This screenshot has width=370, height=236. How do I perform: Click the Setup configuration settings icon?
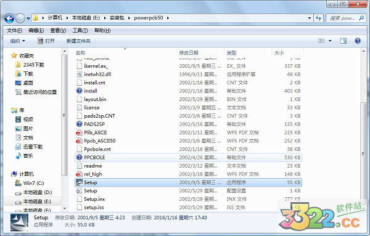[79, 191]
